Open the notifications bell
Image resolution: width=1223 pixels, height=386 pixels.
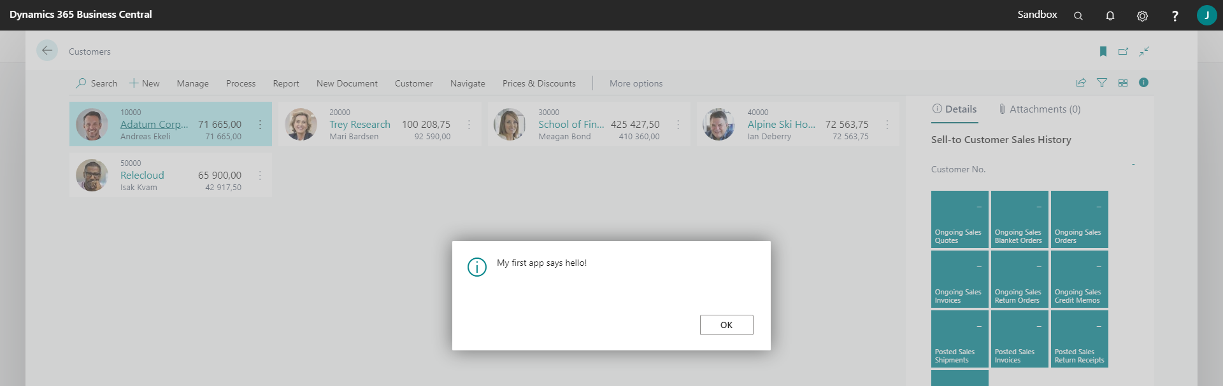1110,16
